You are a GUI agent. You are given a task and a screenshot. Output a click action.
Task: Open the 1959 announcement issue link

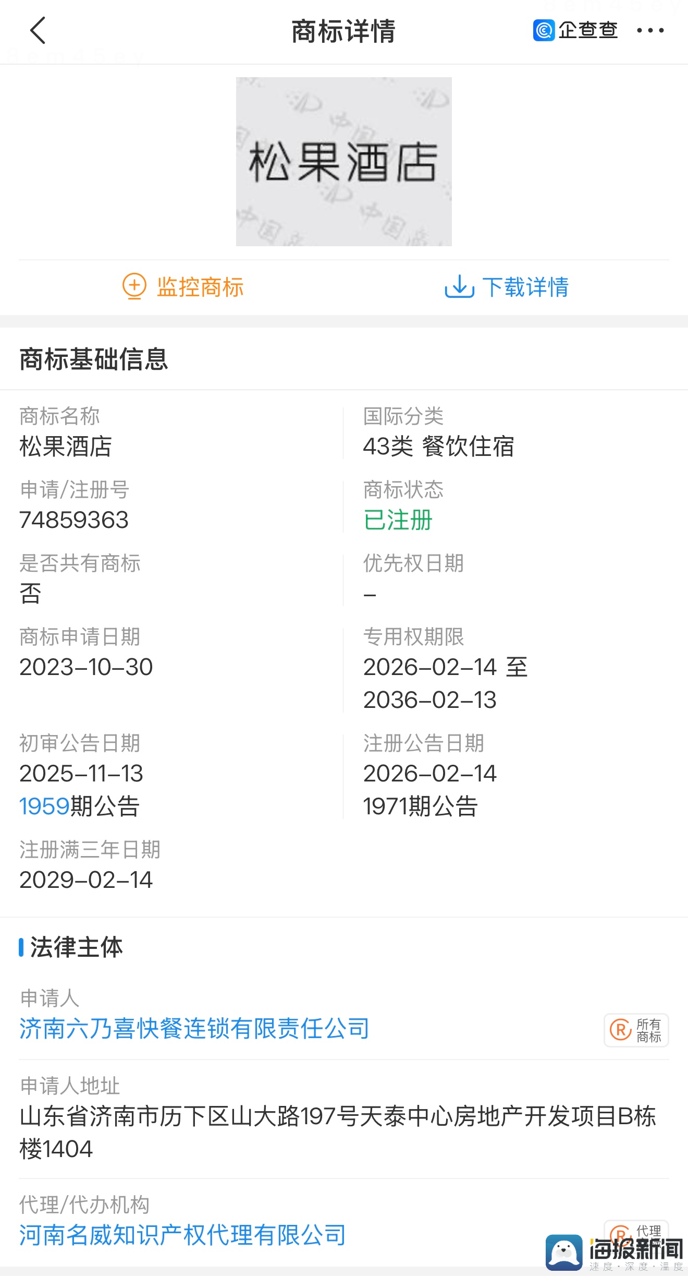click(x=44, y=806)
